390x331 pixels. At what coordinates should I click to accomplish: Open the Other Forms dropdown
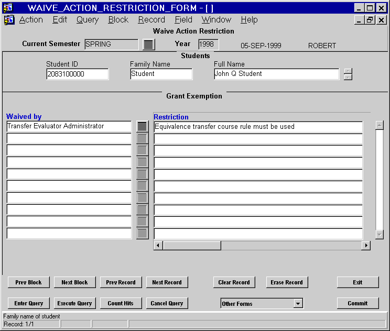[x=298, y=303]
